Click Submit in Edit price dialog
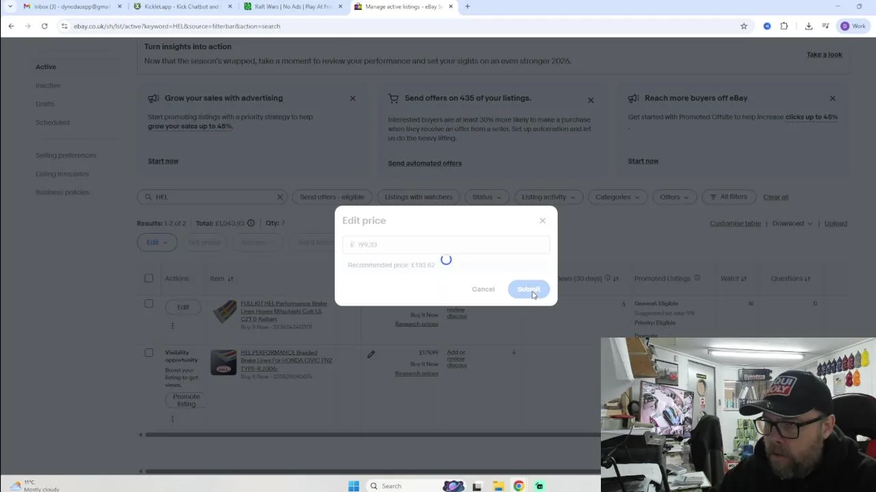This screenshot has height=492, width=876. (528, 289)
